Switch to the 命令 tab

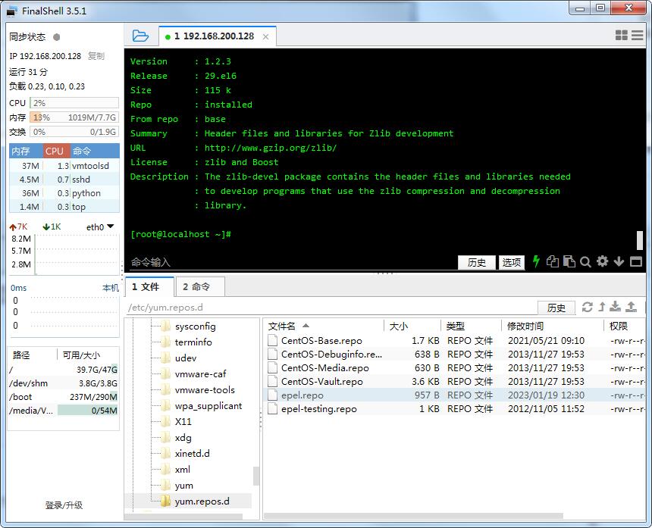pyautogui.click(x=196, y=286)
